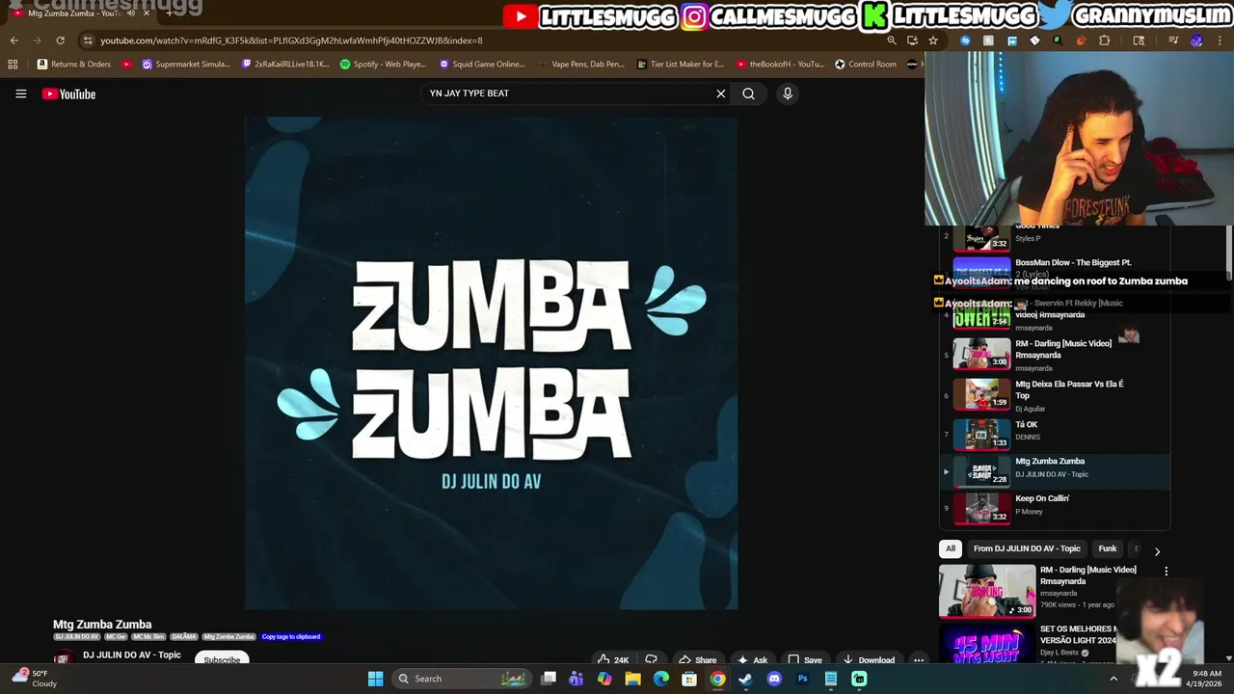Open the Windows taskbar Search box
The image size is (1234, 694).
click(463, 679)
